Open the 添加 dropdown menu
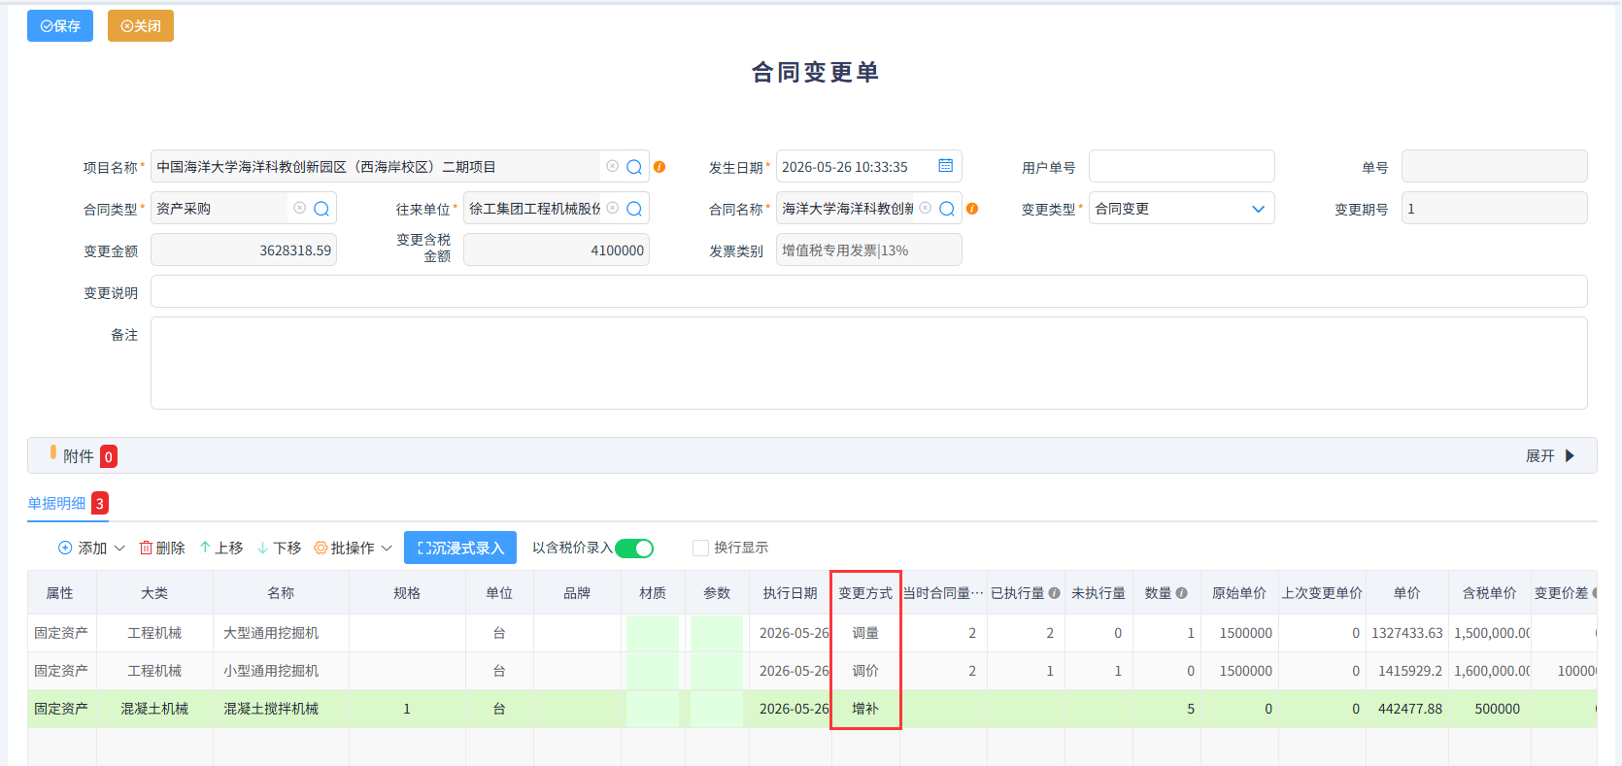 [91, 549]
